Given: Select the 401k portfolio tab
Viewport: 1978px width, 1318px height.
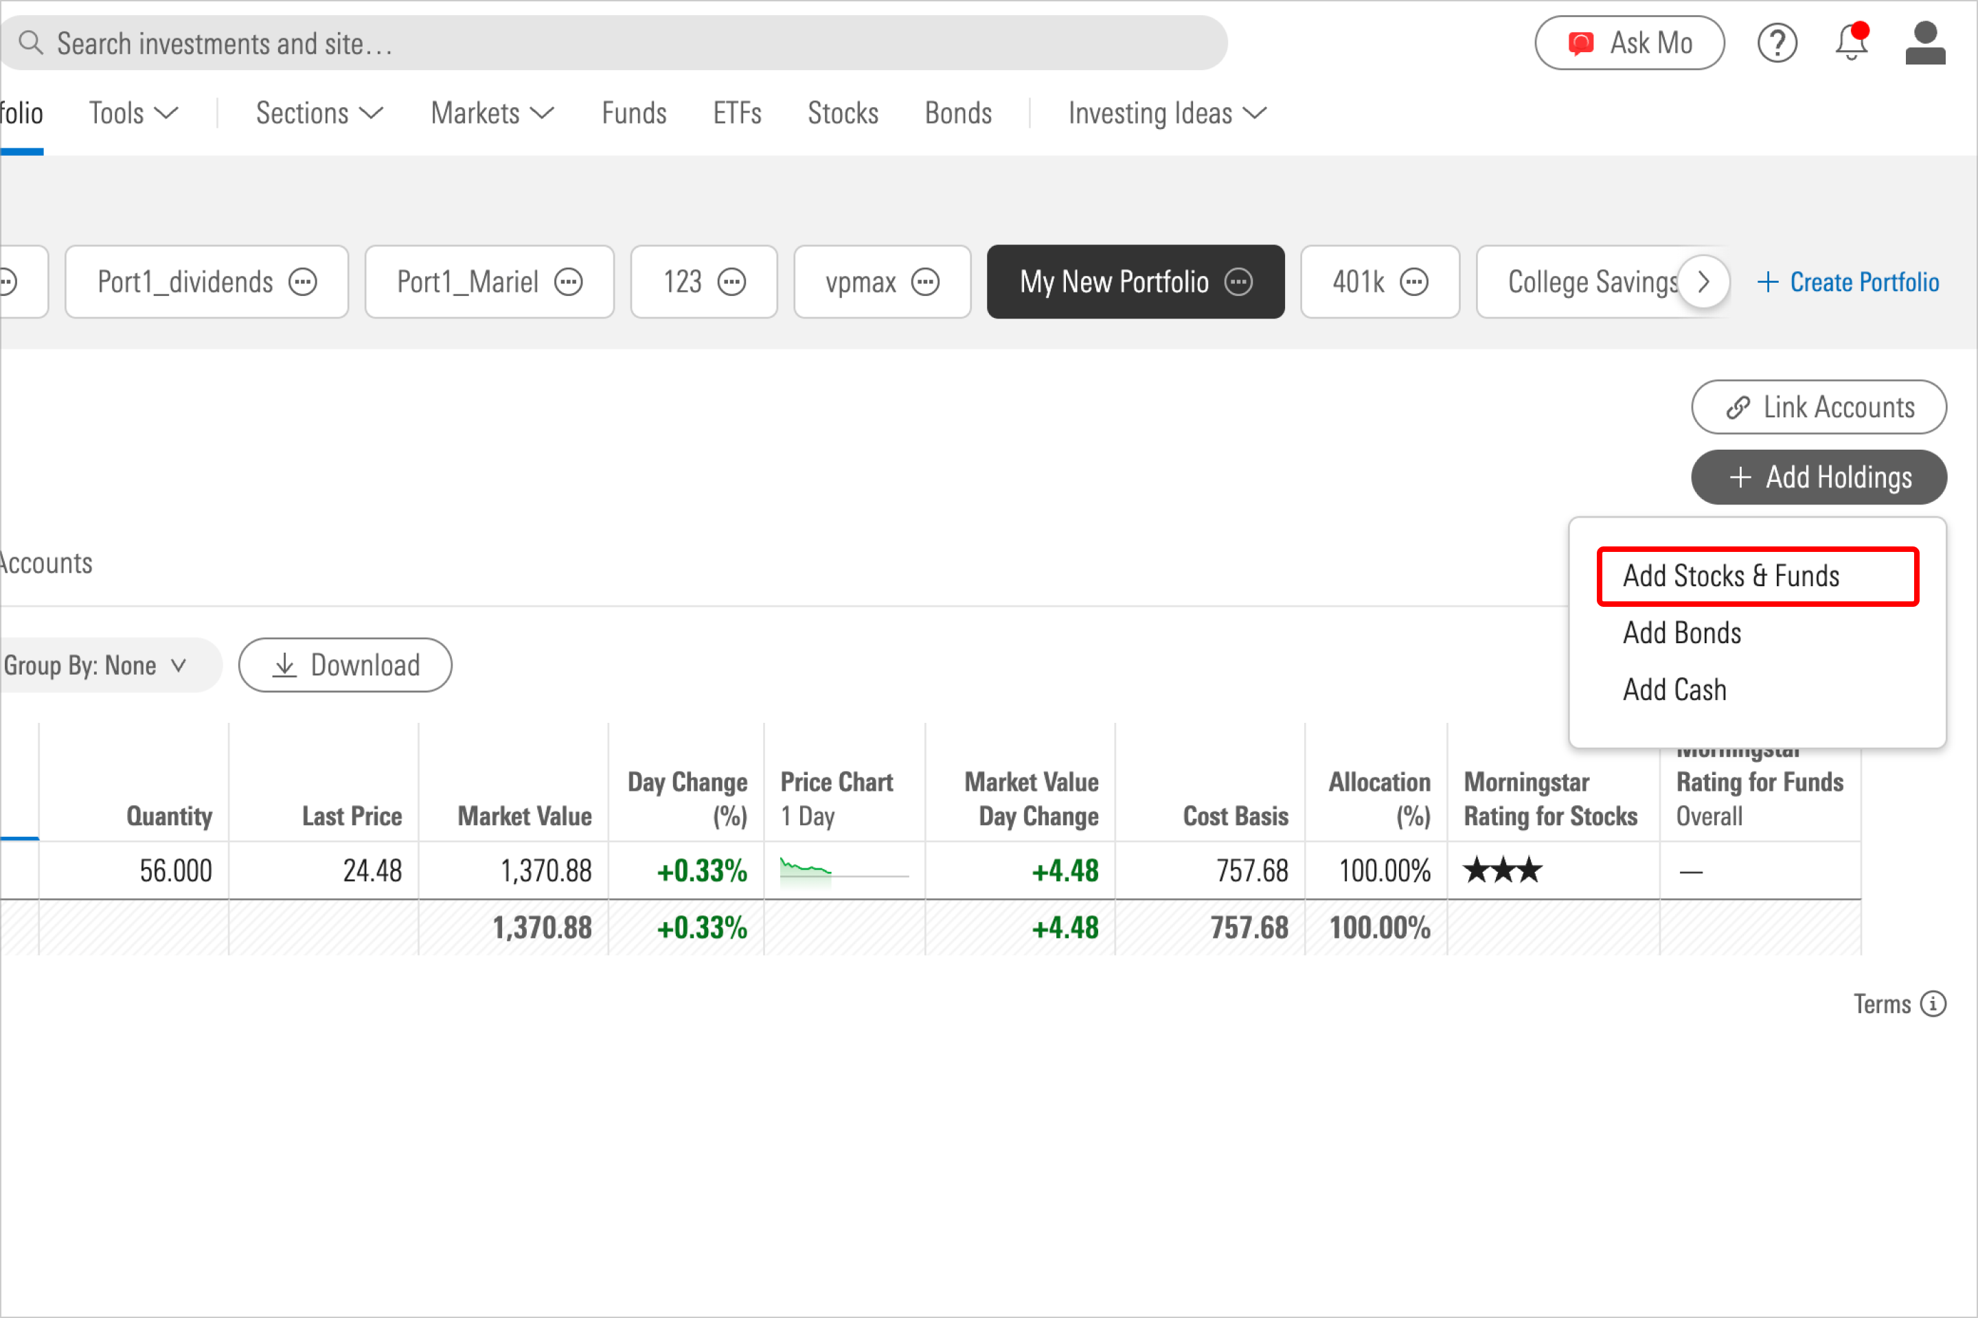Looking at the screenshot, I should 1379,281.
